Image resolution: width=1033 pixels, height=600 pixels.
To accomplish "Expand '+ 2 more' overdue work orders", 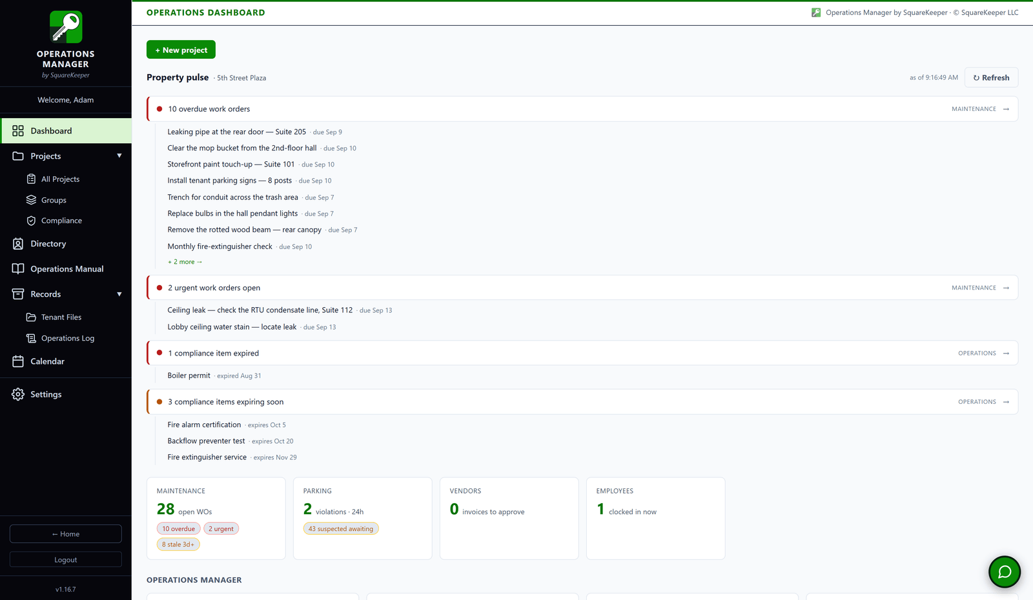I will pos(185,262).
